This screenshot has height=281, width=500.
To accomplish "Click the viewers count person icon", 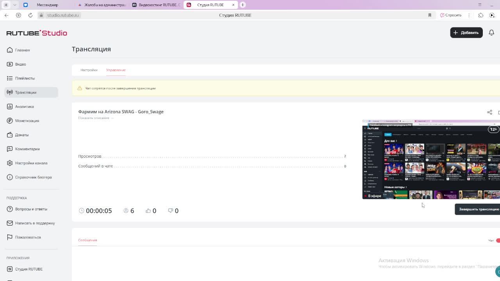I will (126, 211).
